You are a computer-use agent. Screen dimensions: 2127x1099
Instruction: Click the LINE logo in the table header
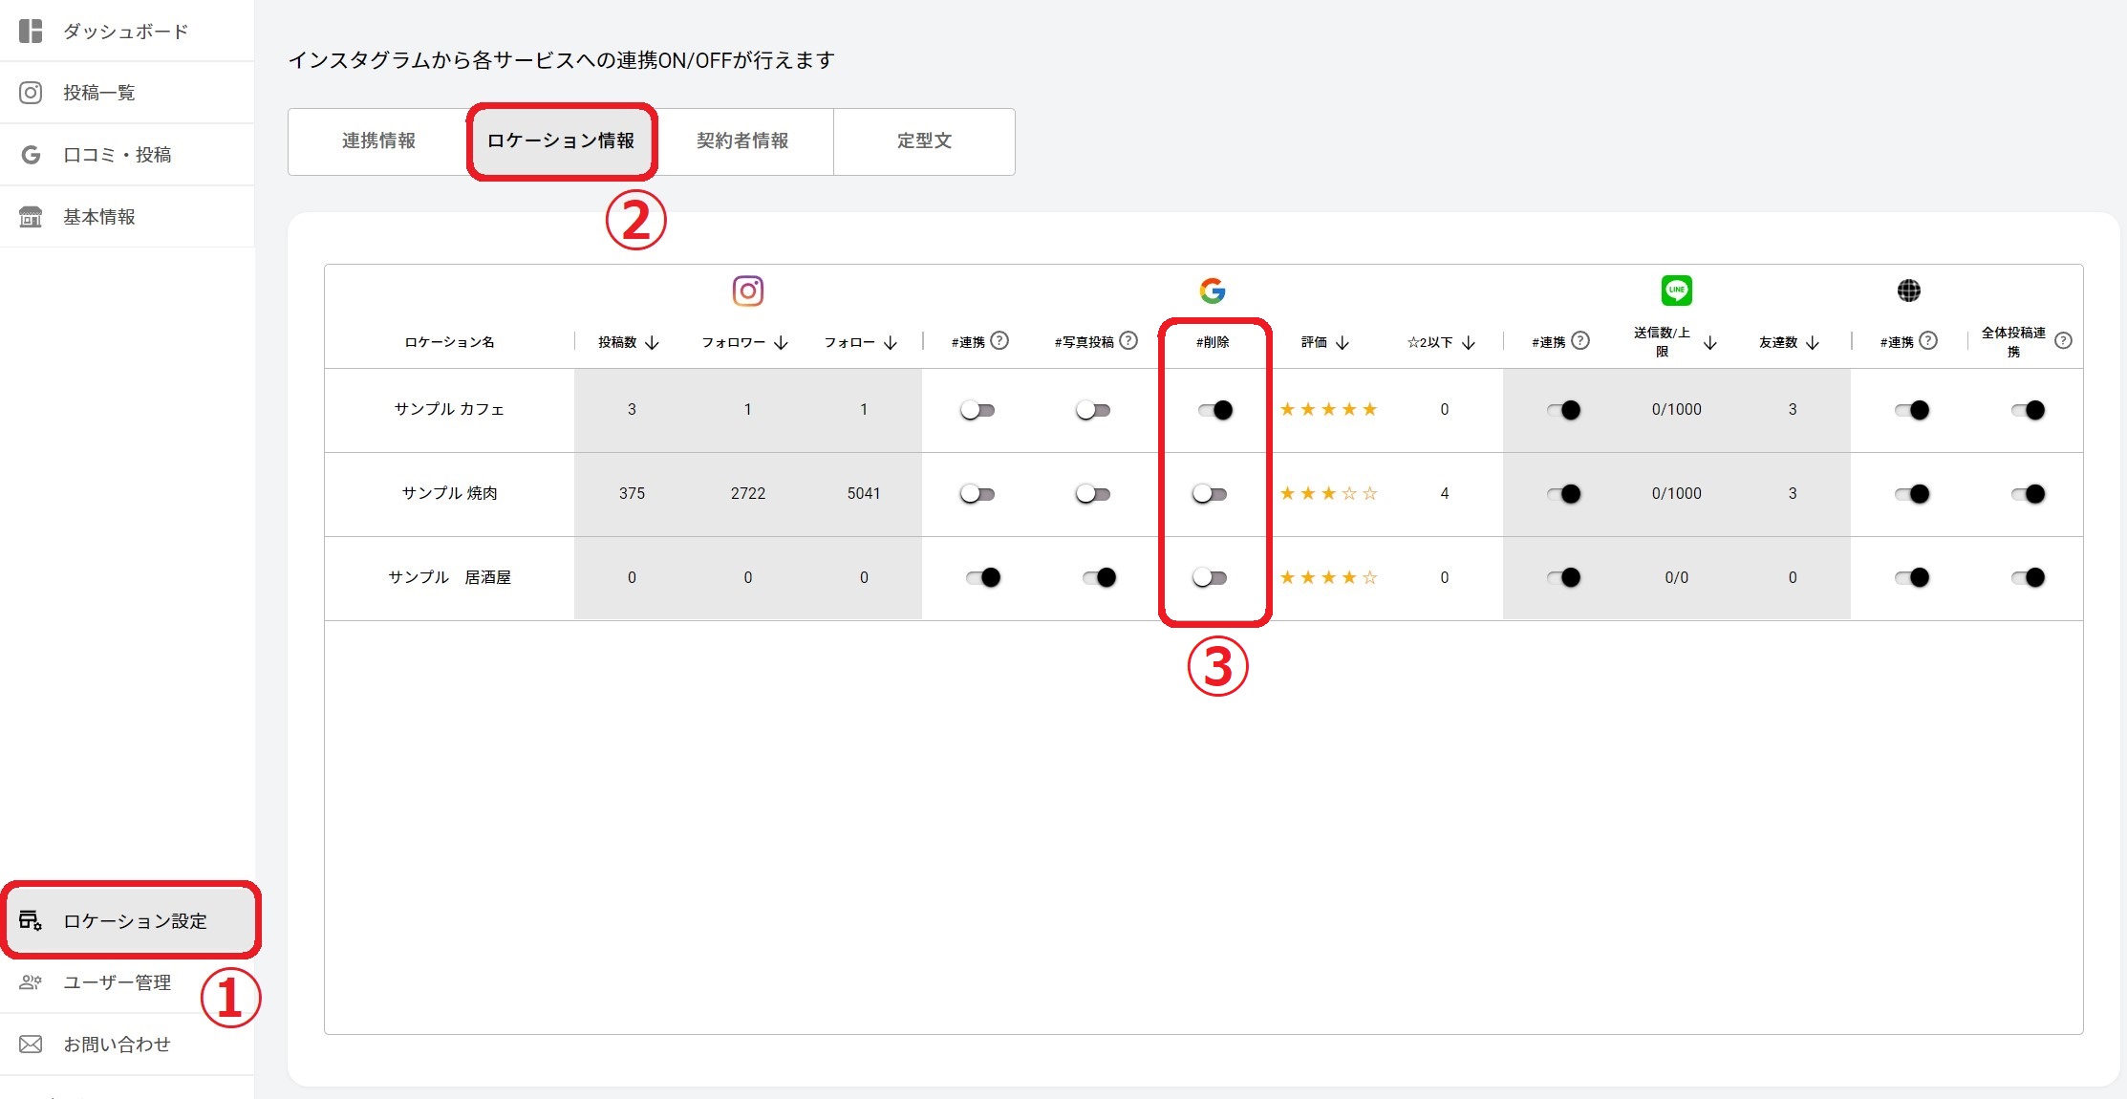[x=1676, y=291]
